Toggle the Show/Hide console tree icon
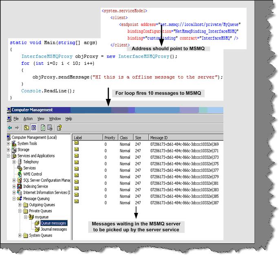 (x=33, y=128)
